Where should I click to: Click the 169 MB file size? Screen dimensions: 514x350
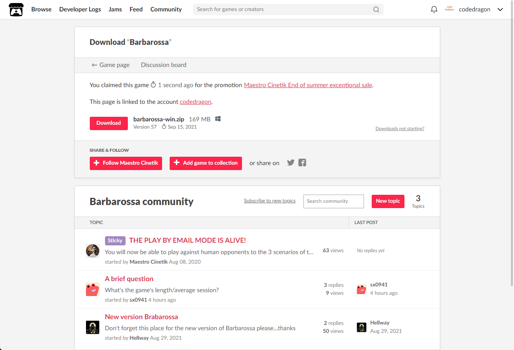(200, 119)
